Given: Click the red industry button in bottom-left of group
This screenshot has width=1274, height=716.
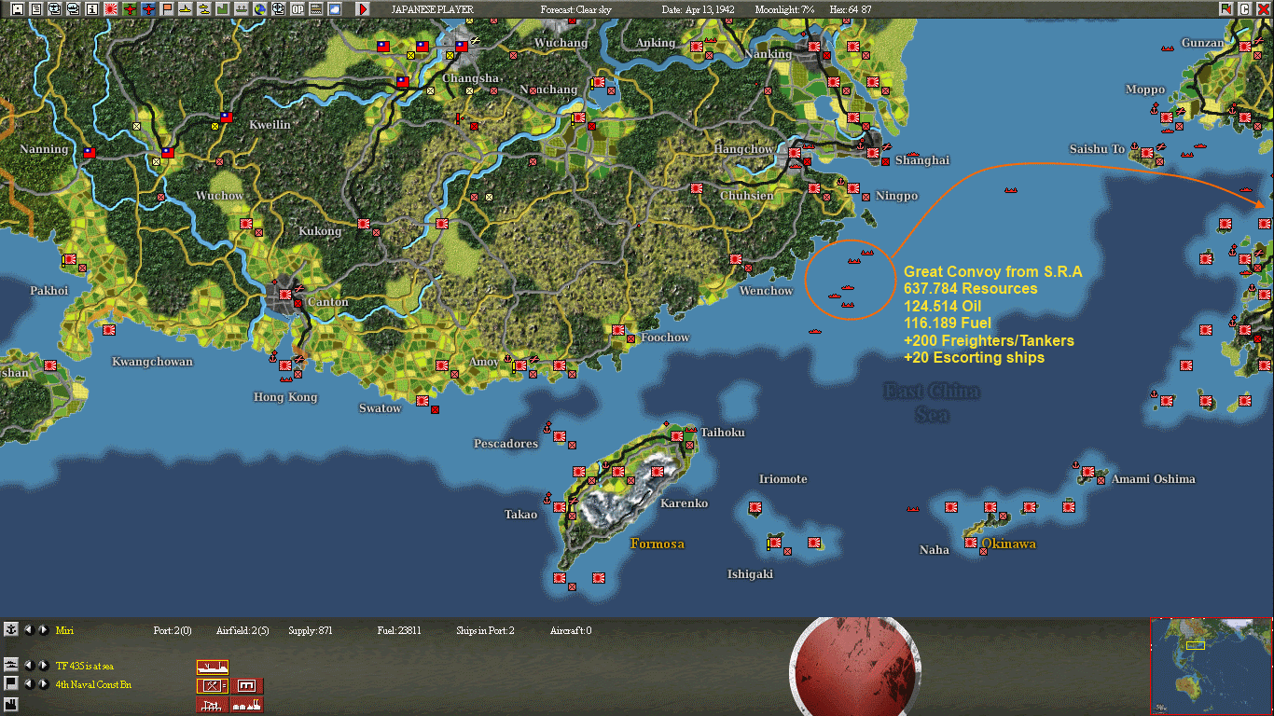Looking at the screenshot, I should click(213, 705).
